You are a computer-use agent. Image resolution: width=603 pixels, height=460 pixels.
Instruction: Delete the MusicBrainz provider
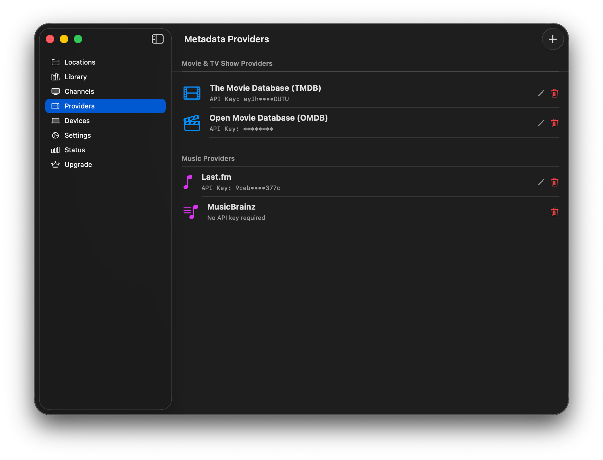click(x=554, y=212)
